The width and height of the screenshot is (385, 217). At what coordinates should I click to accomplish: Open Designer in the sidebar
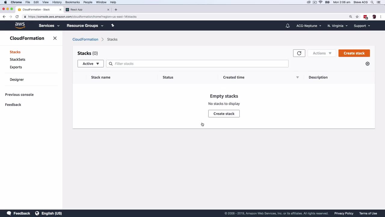click(x=17, y=80)
